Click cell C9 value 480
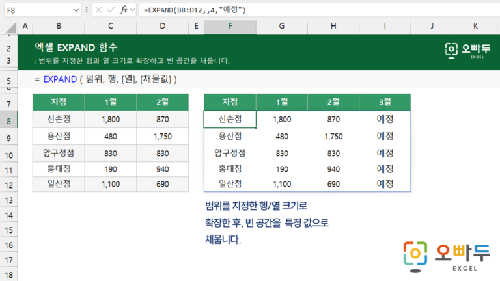This screenshot has height=281, width=500. 111,137
